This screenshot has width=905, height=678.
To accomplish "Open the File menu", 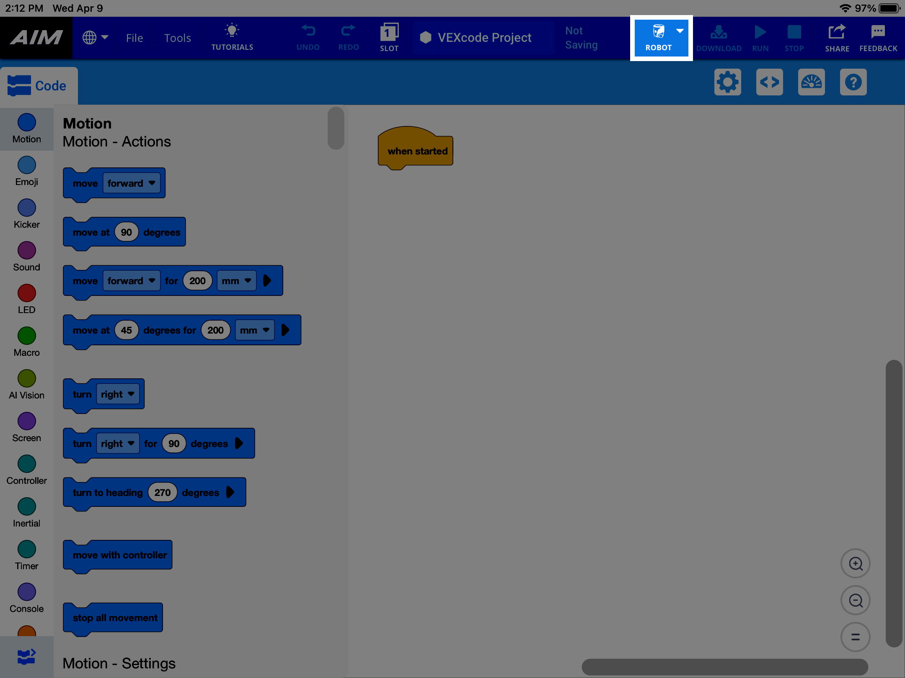I will pyautogui.click(x=134, y=38).
